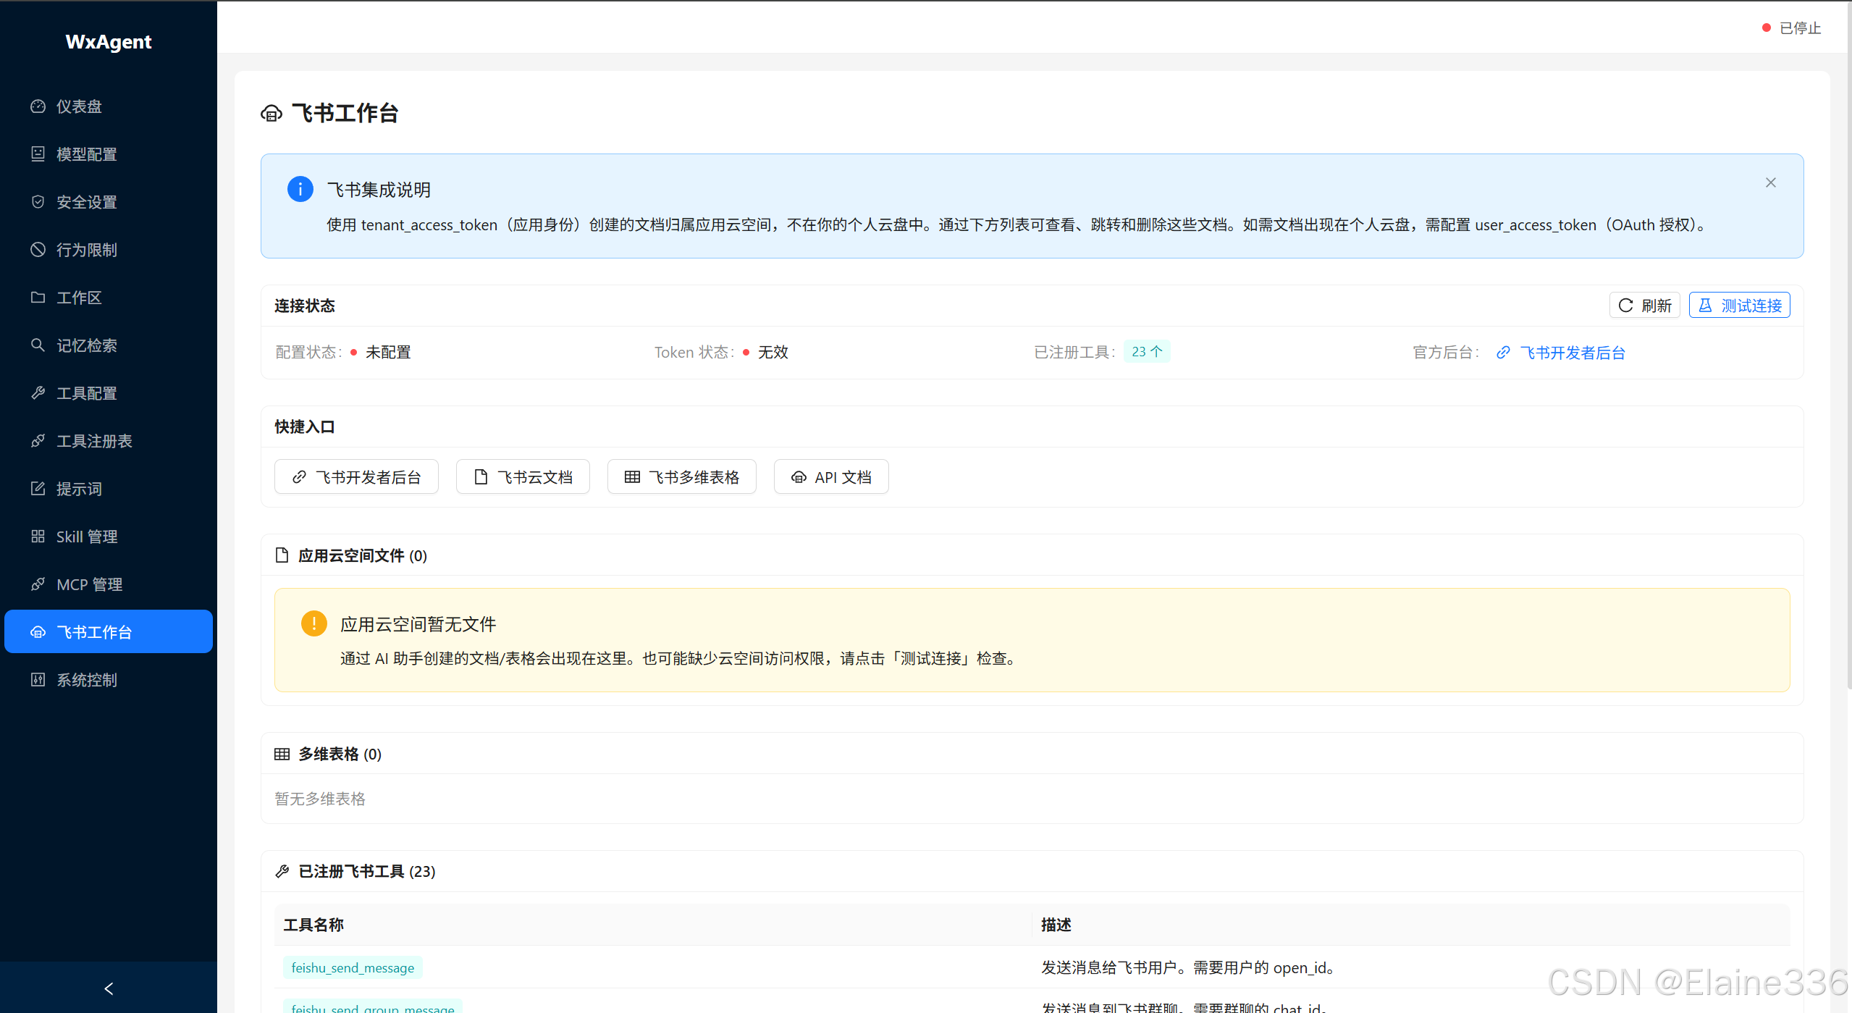Click the plug icon beside 工具注册表

click(x=38, y=441)
